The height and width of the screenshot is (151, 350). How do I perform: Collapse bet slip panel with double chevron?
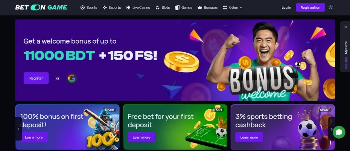coord(346,27)
